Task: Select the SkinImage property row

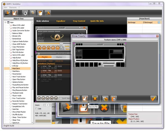Action: pyautogui.click(x=144, y=22)
